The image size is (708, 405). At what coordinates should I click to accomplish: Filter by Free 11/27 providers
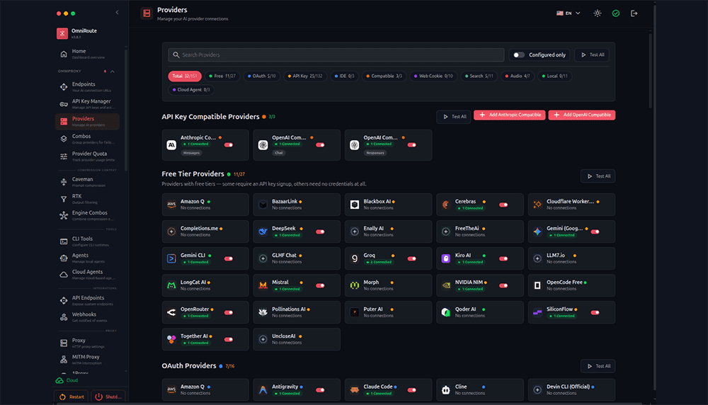tap(222, 76)
